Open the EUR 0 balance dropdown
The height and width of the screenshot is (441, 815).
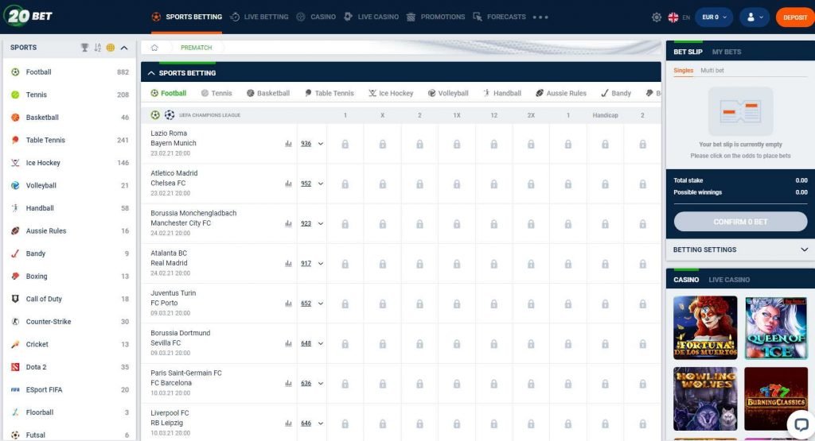[x=714, y=17]
